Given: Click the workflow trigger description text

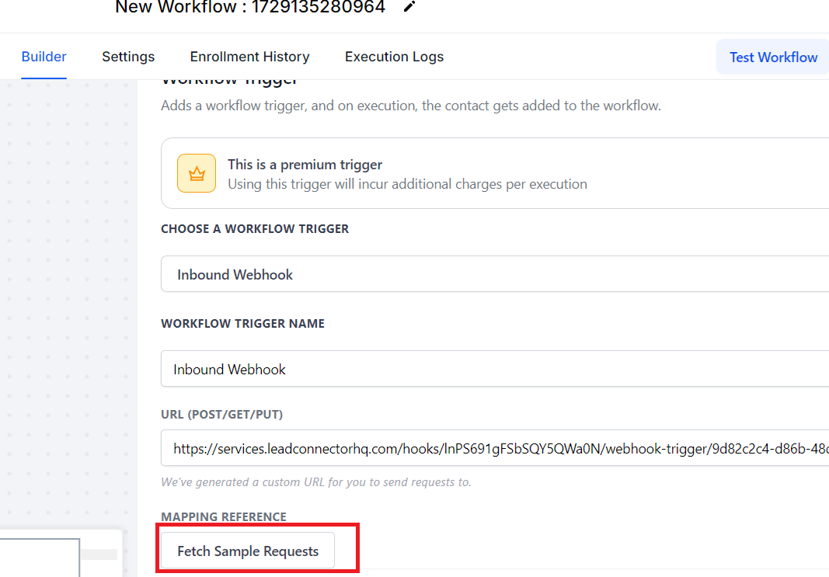Looking at the screenshot, I should tap(410, 106).
